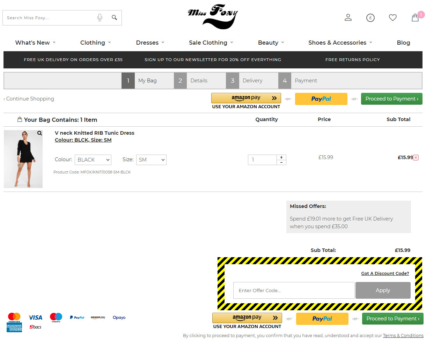Click the bacs payment logo
Image resolution: width=426 pixels, height=342 pixels.
coord(35,327)
